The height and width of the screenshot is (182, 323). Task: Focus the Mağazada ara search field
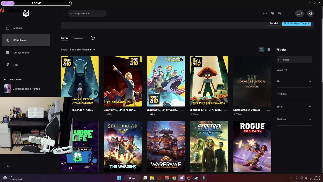[87, 13]
